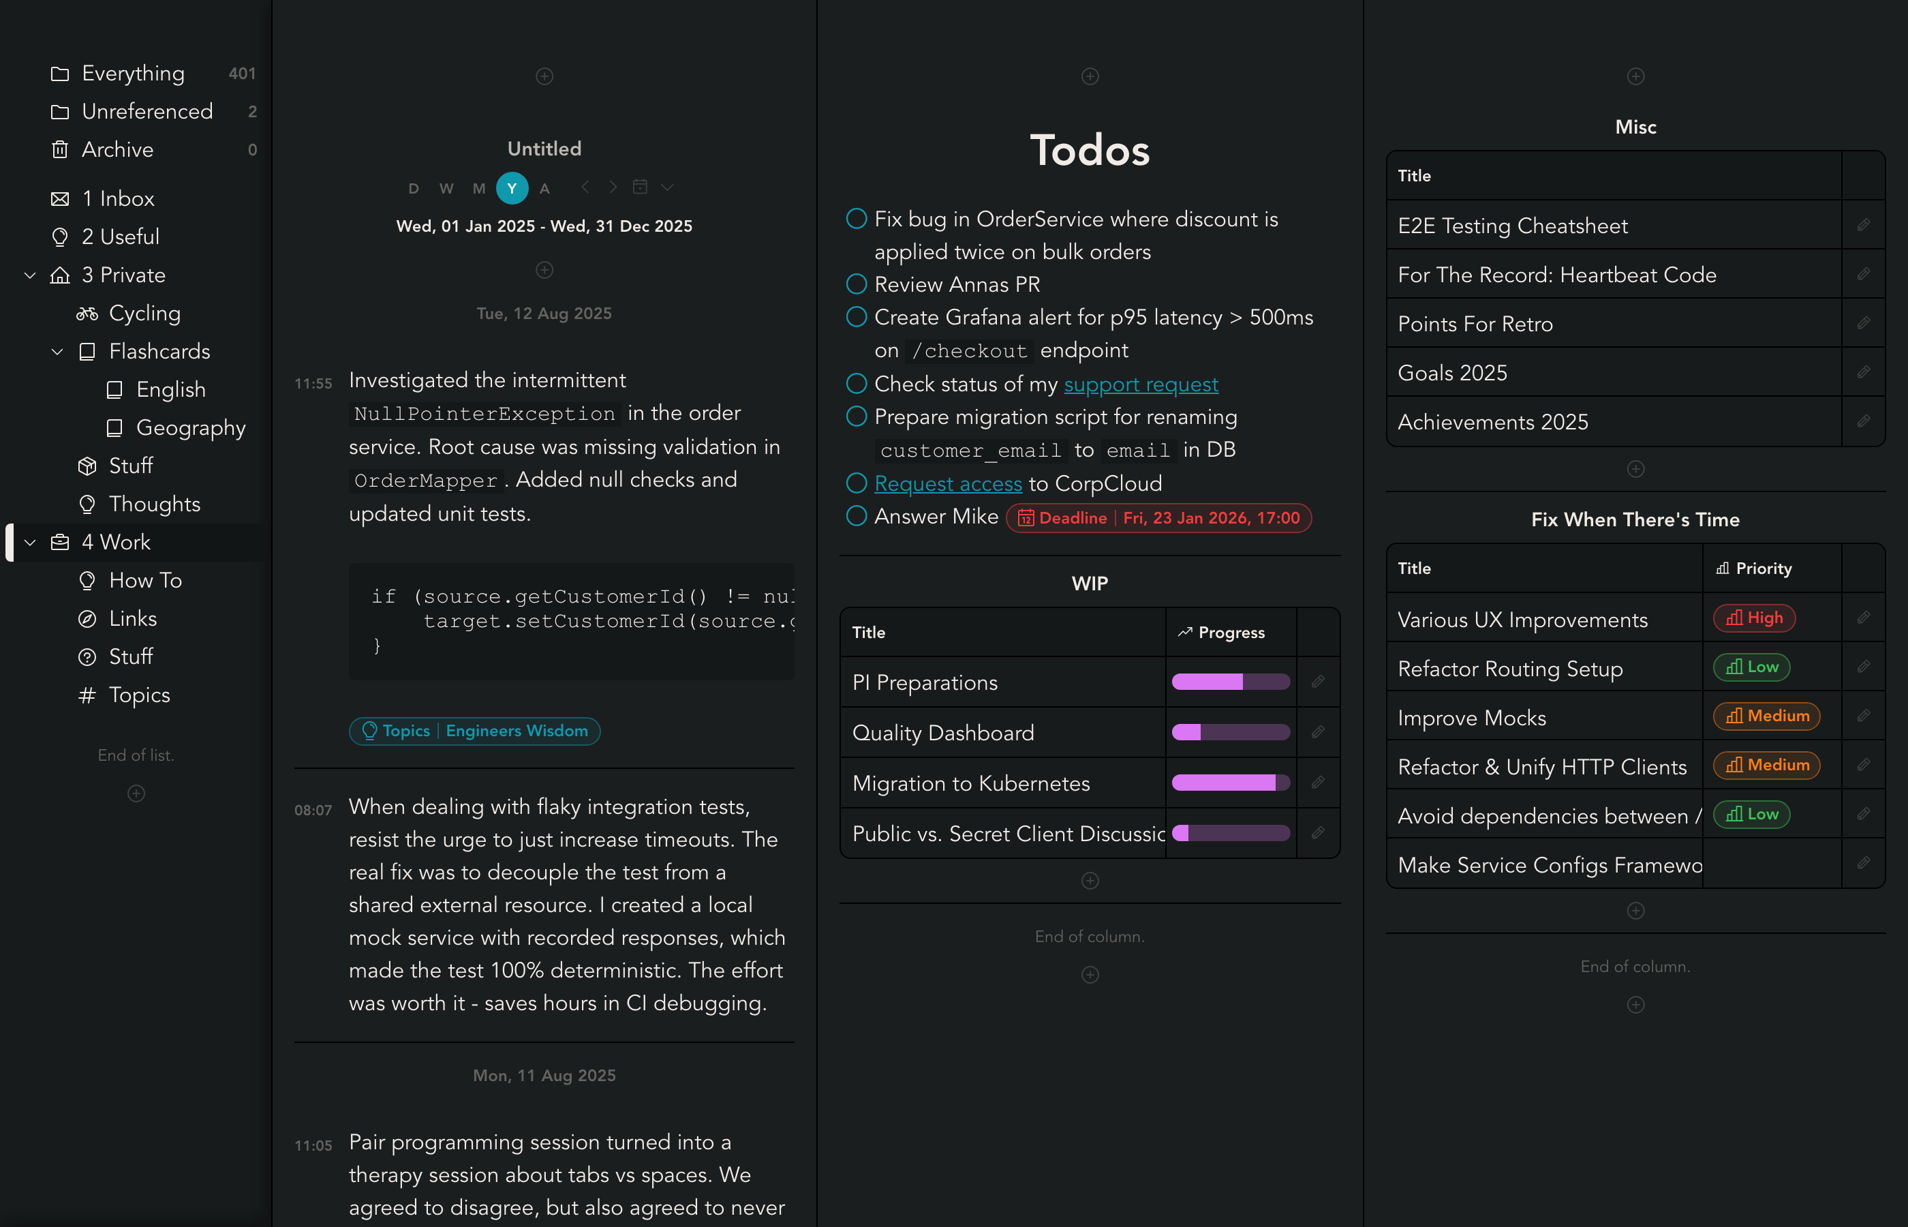The image size is (1908, 1227).
Task: Click the edit pencil for Improve Mocks
Action: [x=1862, y=716]
